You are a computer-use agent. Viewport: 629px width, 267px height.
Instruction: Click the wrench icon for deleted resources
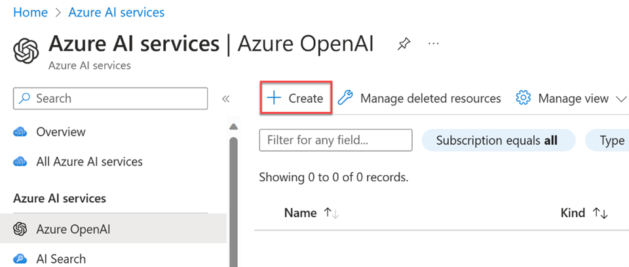(345, 98)
